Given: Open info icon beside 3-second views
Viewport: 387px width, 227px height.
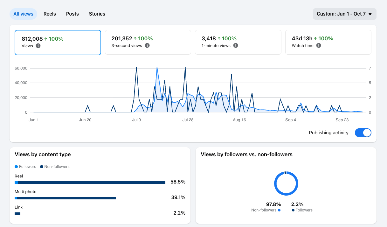Looking at the screenshot, I should pyautogui.click(x=147, y=46).
